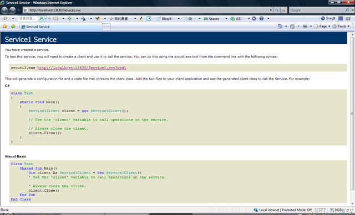The image size is (355, 215).
Task: Show more command bar items chevron
Action: [x=353, y=24]
